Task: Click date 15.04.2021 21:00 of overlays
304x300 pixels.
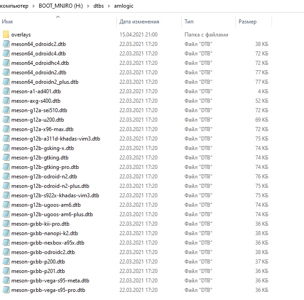Action: tap(138, 35)
